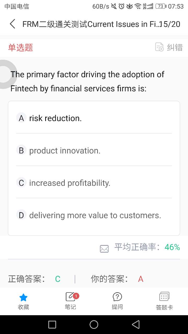
Task: Open 笔记 notes icon with badge
Action: [70, 297]
